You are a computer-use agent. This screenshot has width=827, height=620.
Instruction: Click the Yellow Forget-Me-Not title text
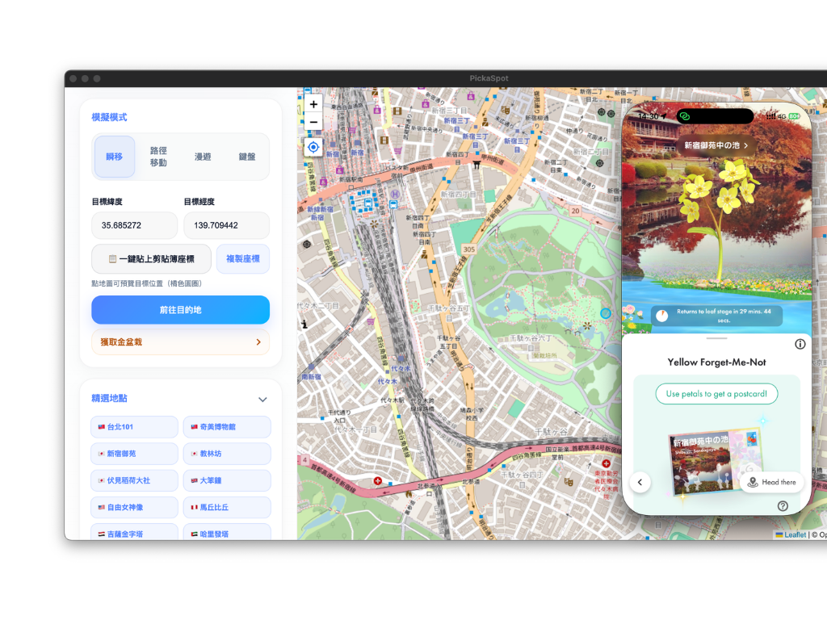[x=716, y=362]
